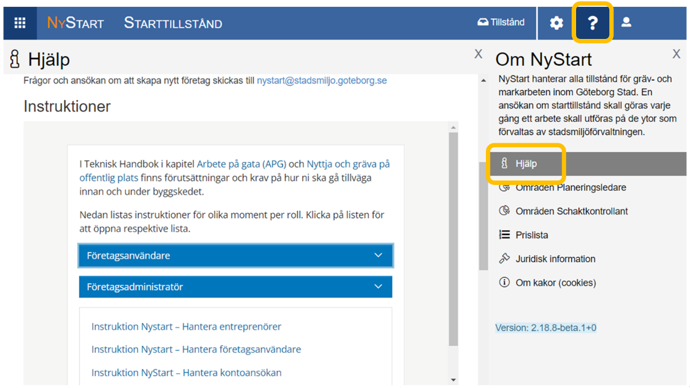Open the user profile icon

626,22
